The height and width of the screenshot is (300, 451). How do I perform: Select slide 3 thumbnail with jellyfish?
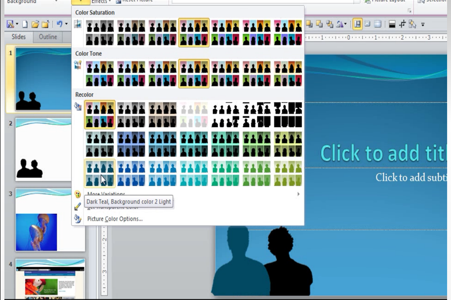tap(50, 220)
